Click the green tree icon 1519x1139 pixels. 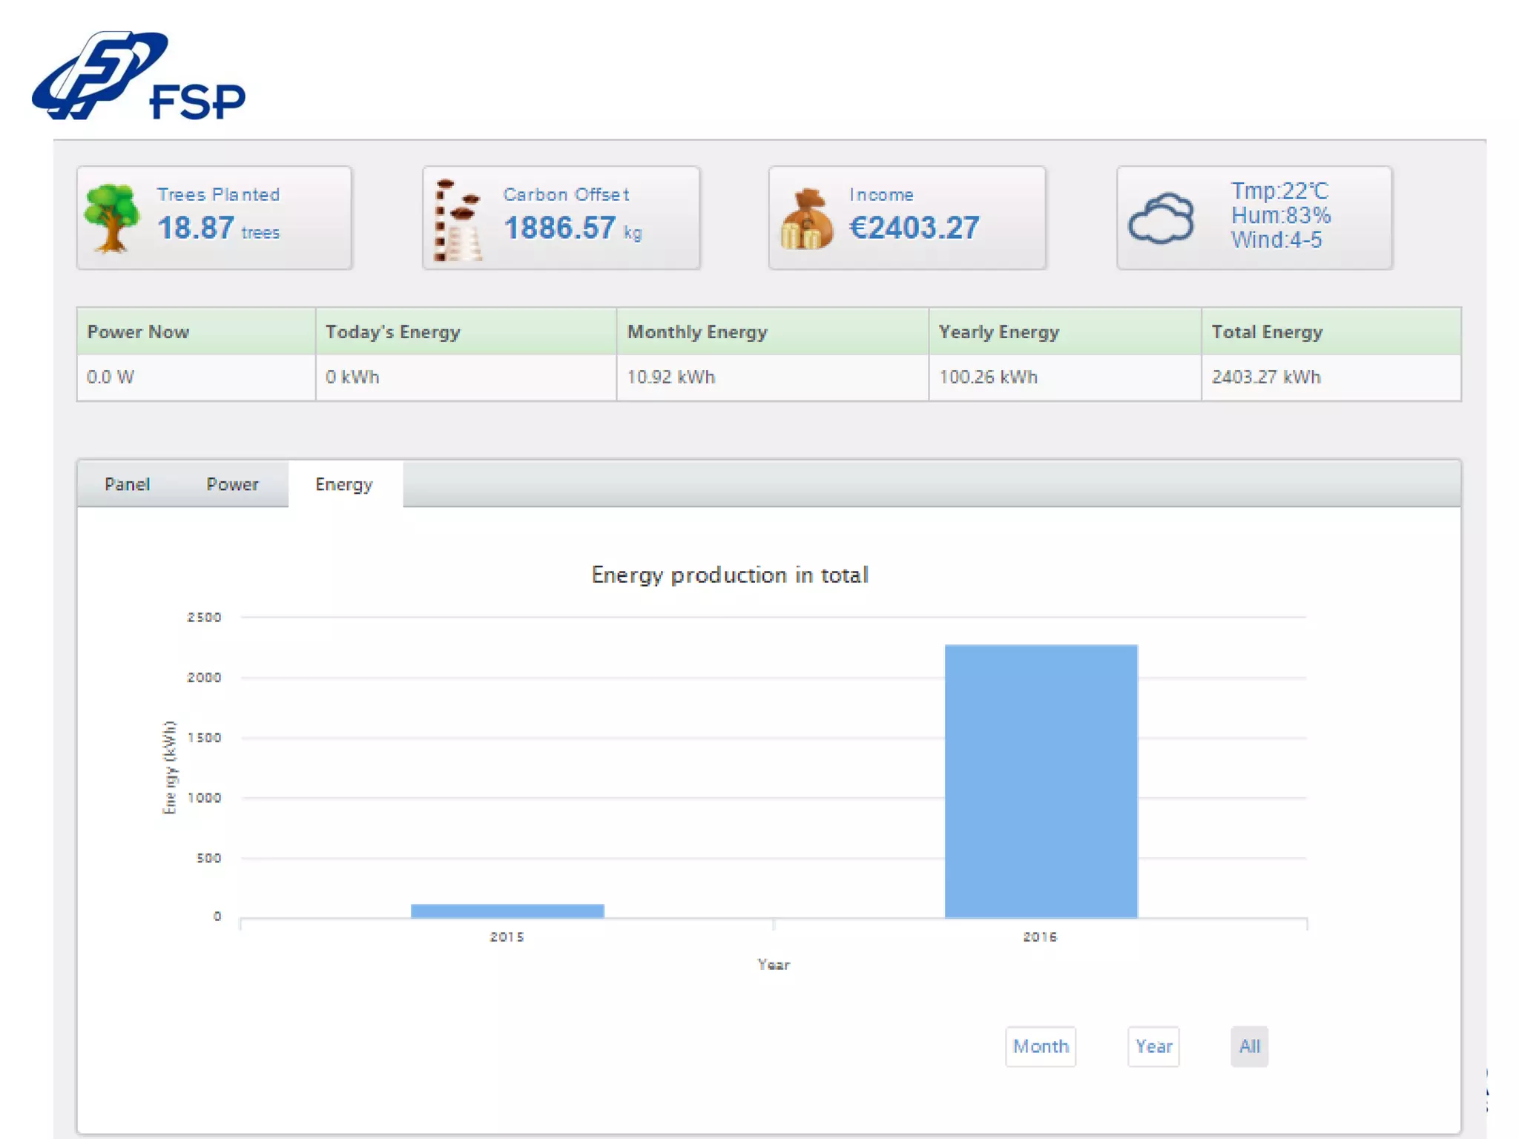[x=111, y=218]
